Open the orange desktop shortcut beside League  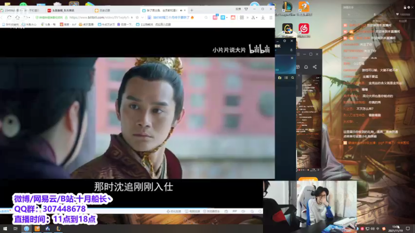[303, 7]
